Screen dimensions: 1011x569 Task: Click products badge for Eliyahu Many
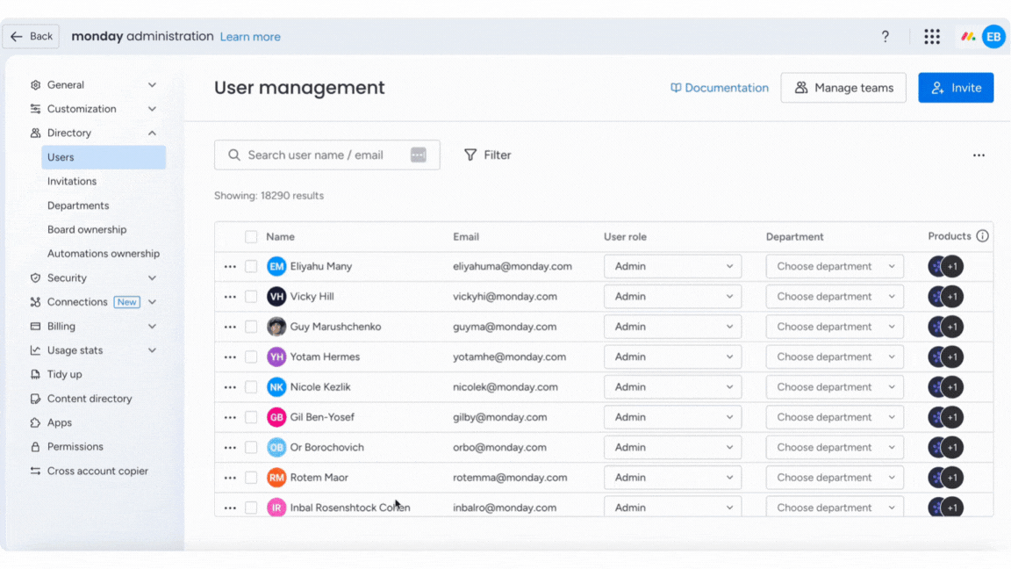point(946,266)
